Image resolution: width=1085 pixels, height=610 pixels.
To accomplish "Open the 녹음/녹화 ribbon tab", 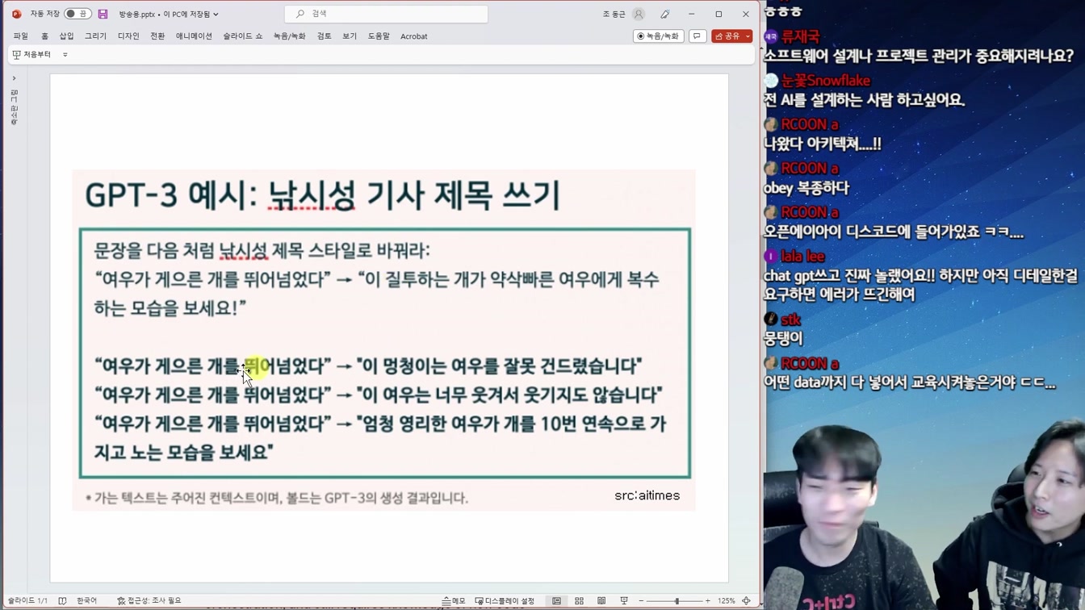I will (289, 36).
